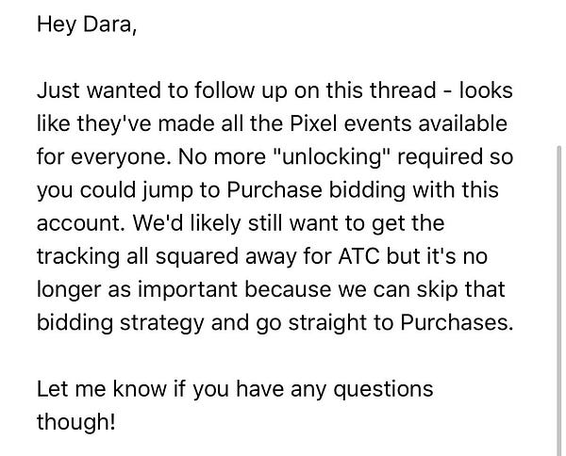Screen dimensions: 566x456
Task: Click the quoted word "unlocking"
Action: 331,157
